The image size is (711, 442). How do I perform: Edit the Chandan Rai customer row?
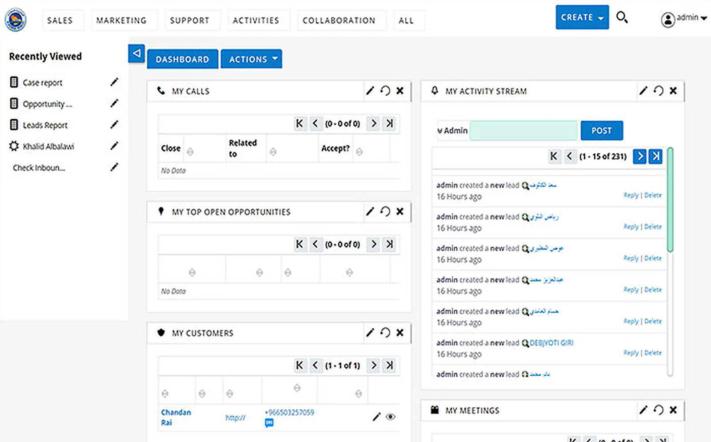click(x=376, y=417)
